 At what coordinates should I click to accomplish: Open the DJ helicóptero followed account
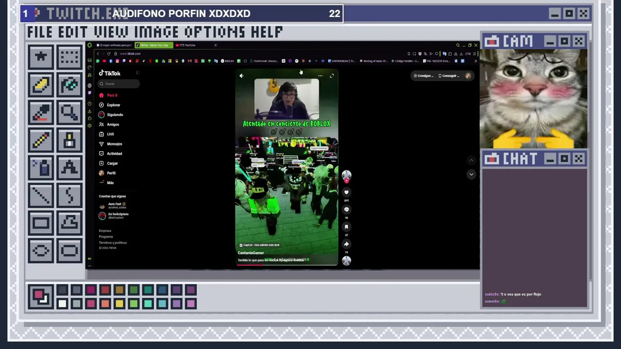114,216
